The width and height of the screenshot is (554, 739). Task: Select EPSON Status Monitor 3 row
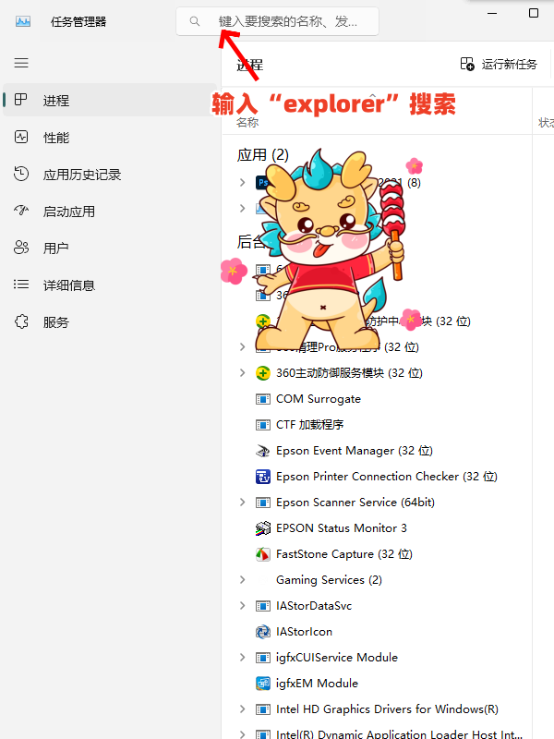(377, 527)
